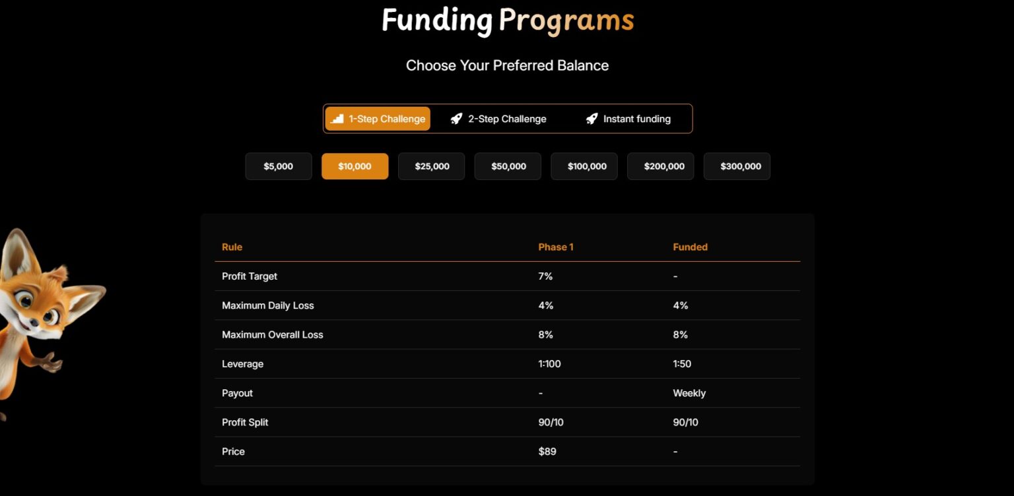The height and width of the screenshot is (496, 1014).
Task: Switch to the 2-Step Challenge tab
Action: point(499,119)
